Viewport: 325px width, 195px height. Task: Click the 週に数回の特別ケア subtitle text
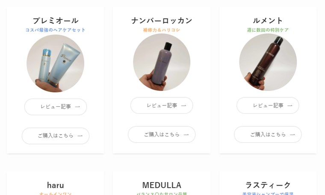click(x=268, y=30)
